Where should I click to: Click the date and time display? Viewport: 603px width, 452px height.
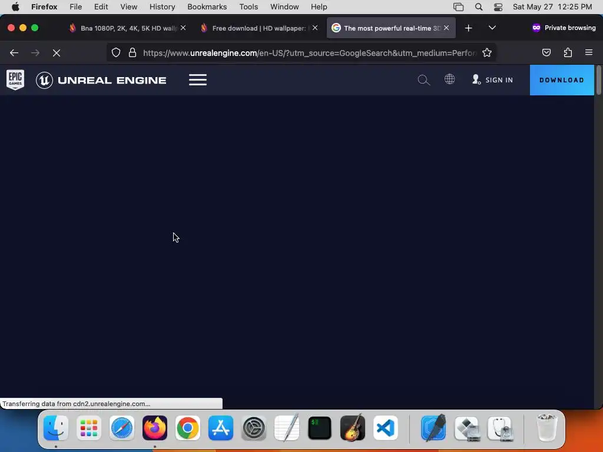[x=552, y=7]
